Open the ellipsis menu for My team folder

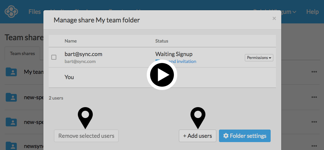[314, 72]
